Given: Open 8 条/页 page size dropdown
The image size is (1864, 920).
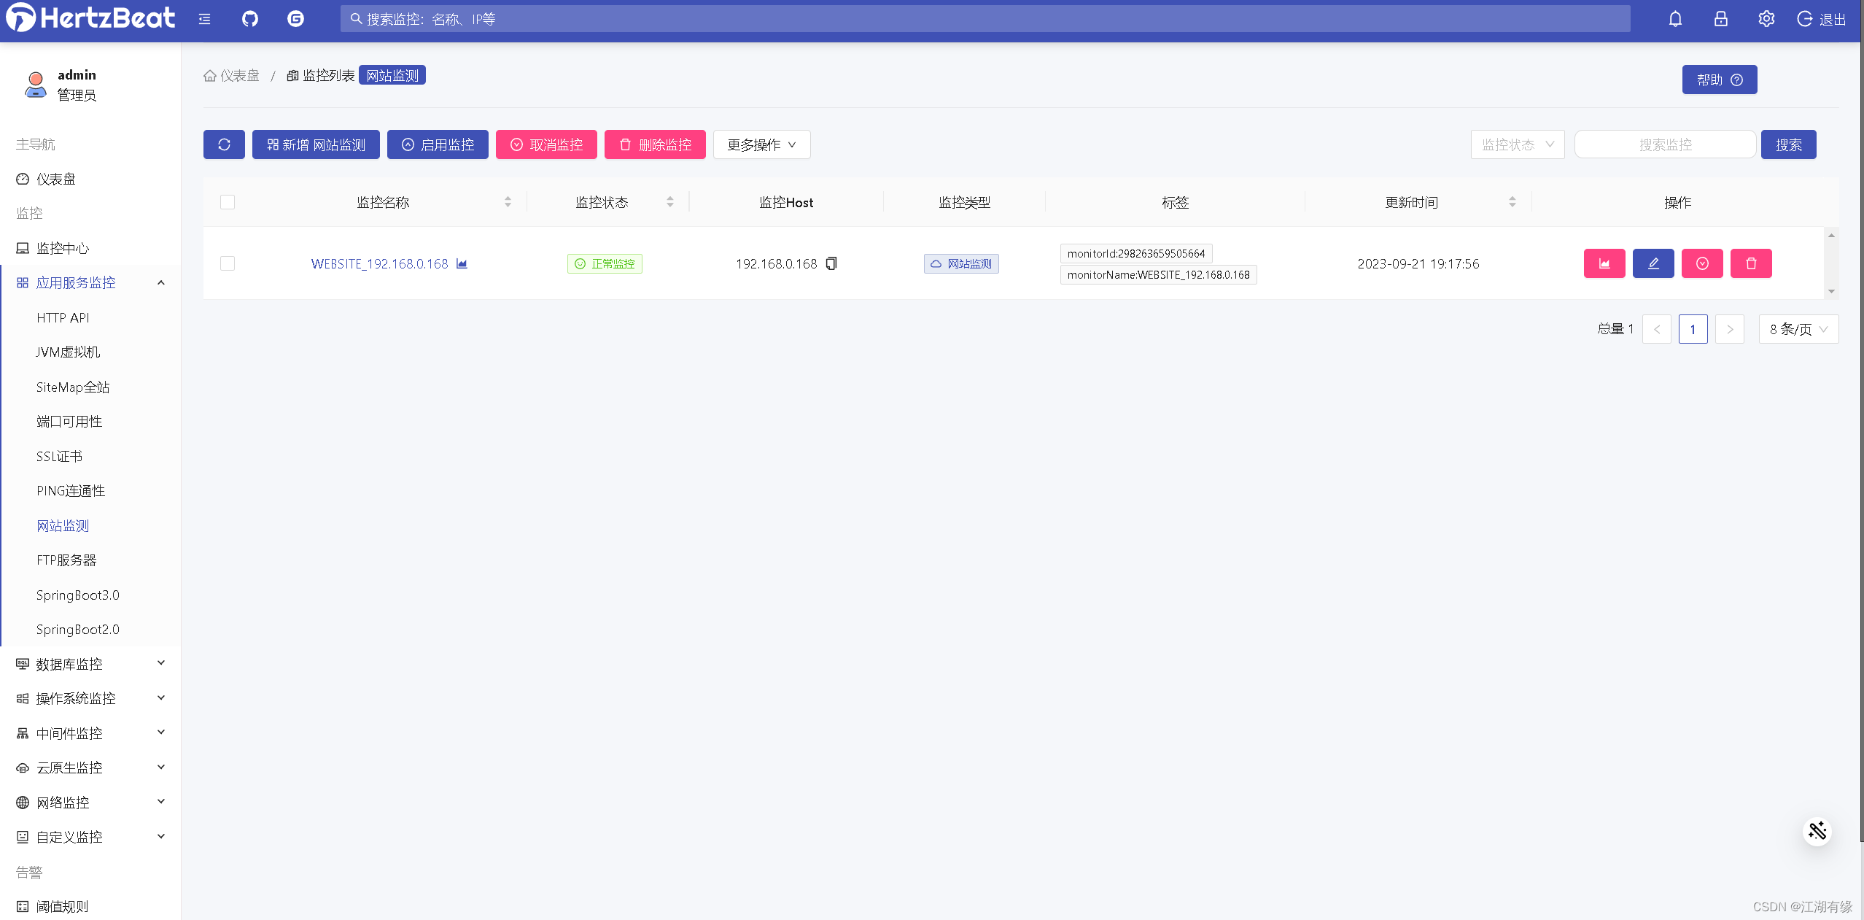Looking at the screenshot, I should pos(1798,329).
